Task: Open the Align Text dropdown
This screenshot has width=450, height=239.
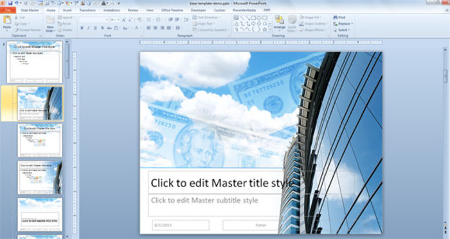Action: (204, 24)
